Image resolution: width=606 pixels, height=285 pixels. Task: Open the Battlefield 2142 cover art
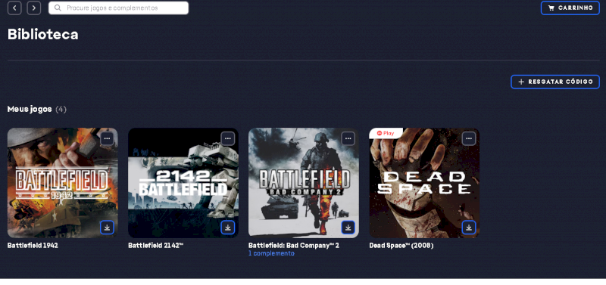(x=183, y=183)
